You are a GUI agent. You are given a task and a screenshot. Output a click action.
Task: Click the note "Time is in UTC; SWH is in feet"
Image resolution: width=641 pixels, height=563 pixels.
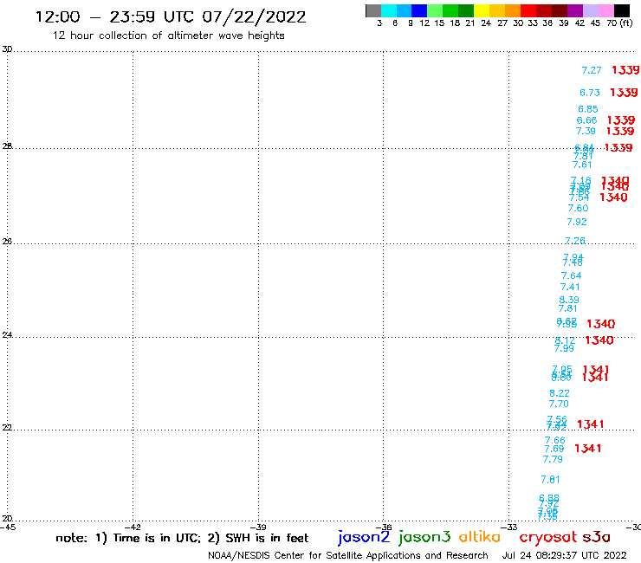[182, 538]
